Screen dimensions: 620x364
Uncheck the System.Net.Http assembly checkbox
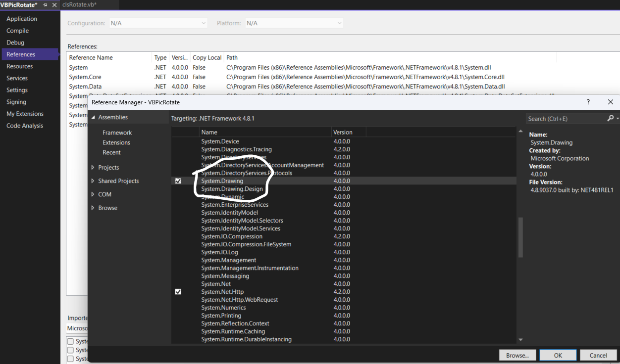[x=178, y=292]
